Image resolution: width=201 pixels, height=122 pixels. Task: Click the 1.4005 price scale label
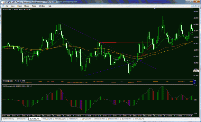click(x=196, y=12)
